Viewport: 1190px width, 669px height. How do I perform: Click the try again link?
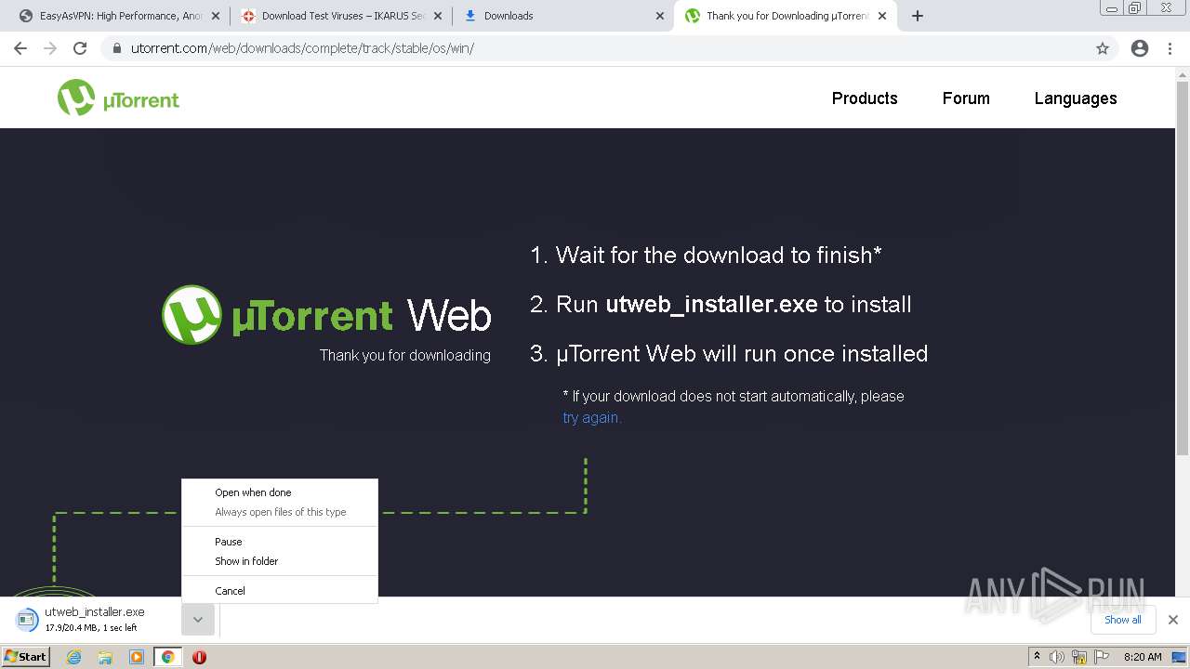[592, 418]
